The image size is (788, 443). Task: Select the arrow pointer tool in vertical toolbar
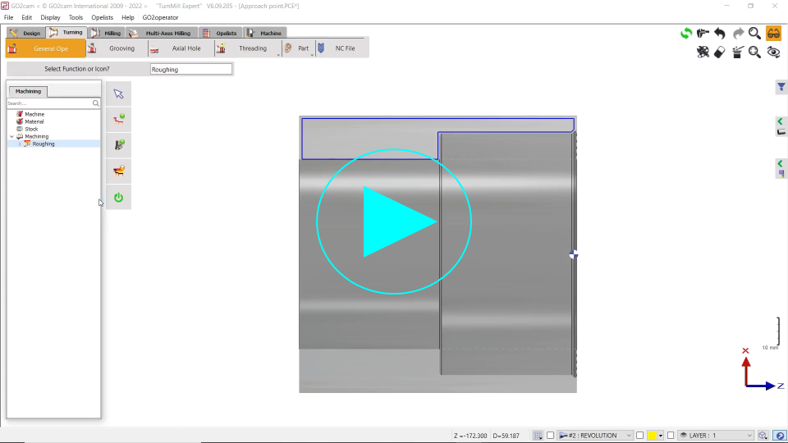[118, 94]
